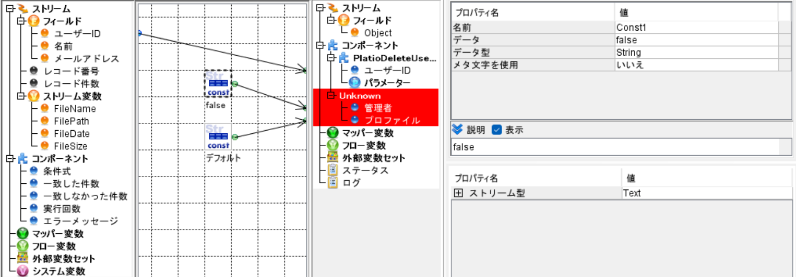Collapse the right ストリーム root node
The width and height of the screenshot is (796, 277).
point(319,8)
